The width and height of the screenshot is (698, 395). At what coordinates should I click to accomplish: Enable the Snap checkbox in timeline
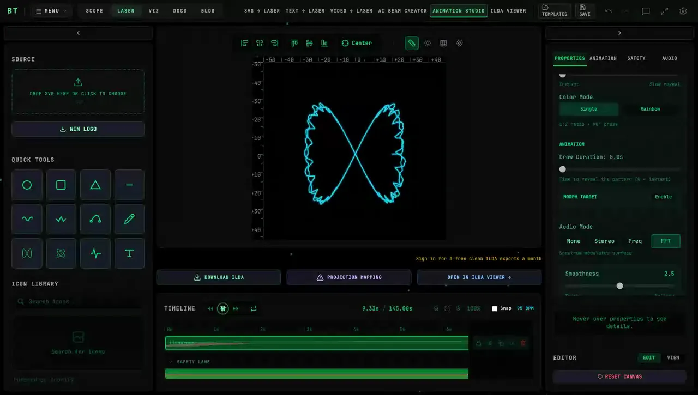[x=495, y=308]
